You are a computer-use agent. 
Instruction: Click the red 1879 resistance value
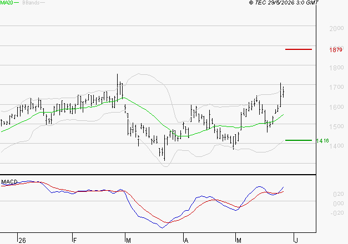coord(336,50)
